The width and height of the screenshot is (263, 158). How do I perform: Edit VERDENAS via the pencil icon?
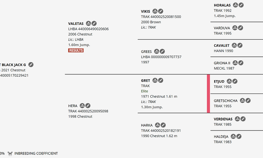243,119
